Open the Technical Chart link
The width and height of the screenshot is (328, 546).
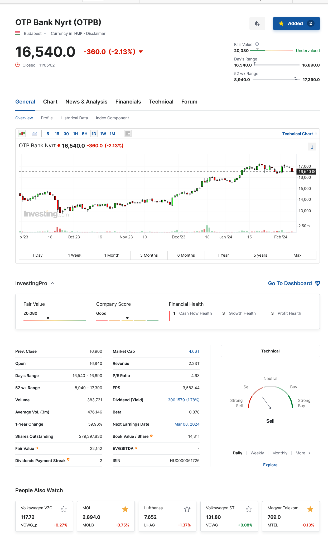point(299,134)
